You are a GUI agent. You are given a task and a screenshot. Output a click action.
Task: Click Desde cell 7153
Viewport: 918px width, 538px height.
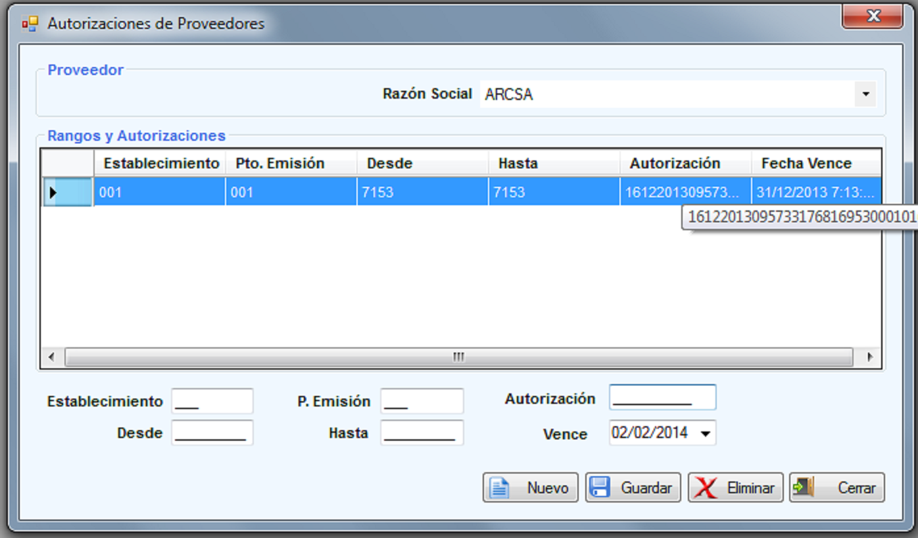pyautogui.click(x=423, y=192)
